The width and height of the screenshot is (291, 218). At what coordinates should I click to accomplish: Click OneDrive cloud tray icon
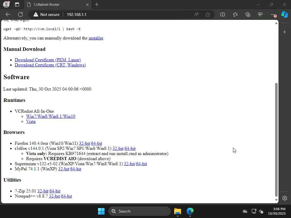pos(245,211)
